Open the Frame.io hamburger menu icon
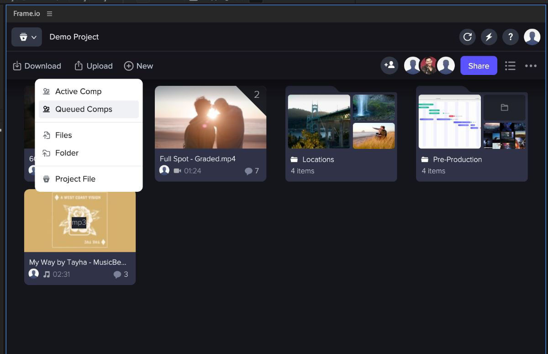This screenshot has height=354, width=548. point(49,13)
